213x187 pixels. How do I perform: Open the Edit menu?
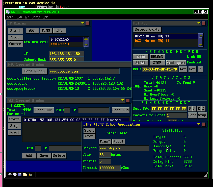click(x=20, y=17)
